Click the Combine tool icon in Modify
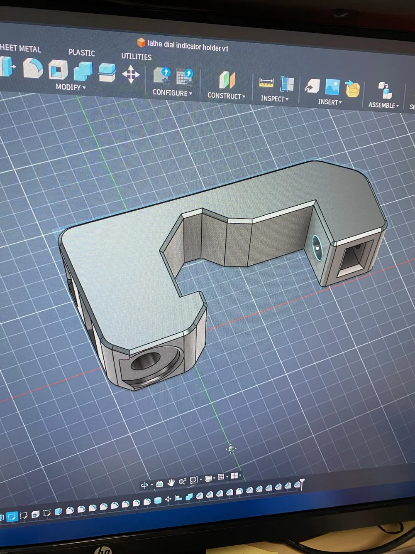The image size is (415, 554). [x=83, y=71]
